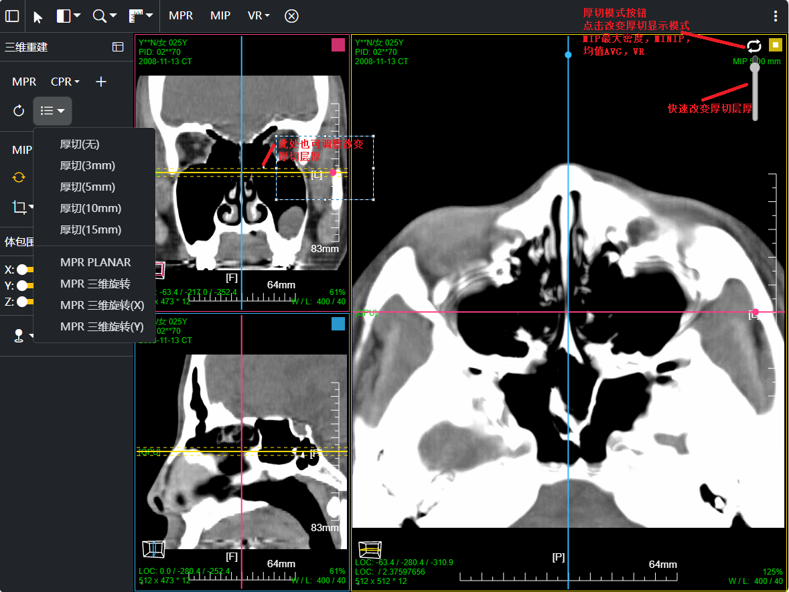Viewport: 789px width, 592px height.
Task: Click axial view W / L: 400 / 40
Action: tap(756, 581)
